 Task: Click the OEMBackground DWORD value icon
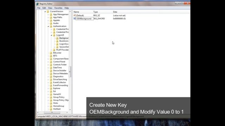(x=75, y=19)
